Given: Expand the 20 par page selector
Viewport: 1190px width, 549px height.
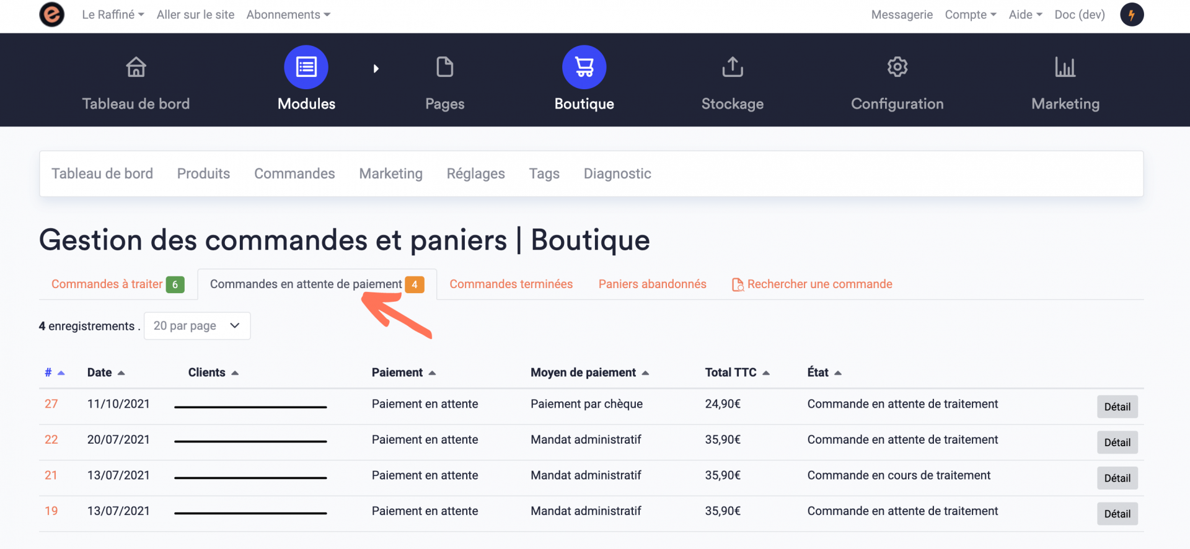Looking at the screenshot, I should [197, 326].
